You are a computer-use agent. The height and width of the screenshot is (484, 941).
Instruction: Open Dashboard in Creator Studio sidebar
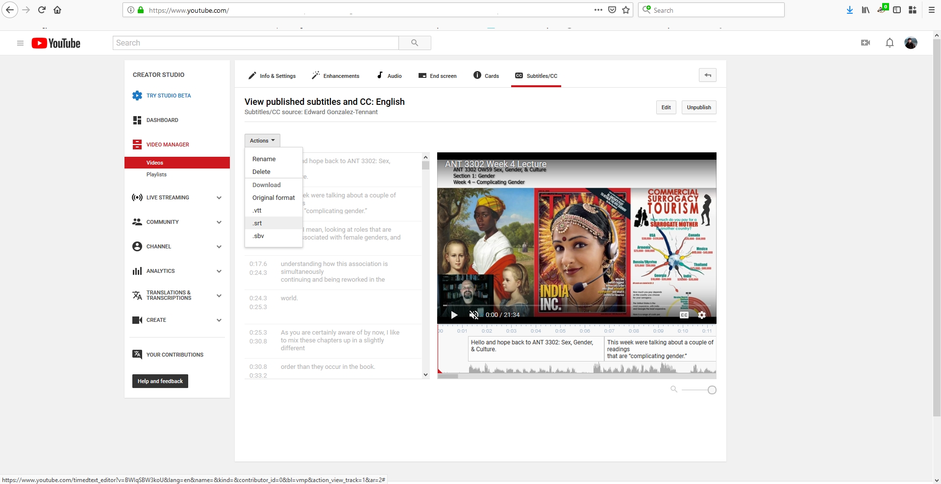[x=162, y=120]
